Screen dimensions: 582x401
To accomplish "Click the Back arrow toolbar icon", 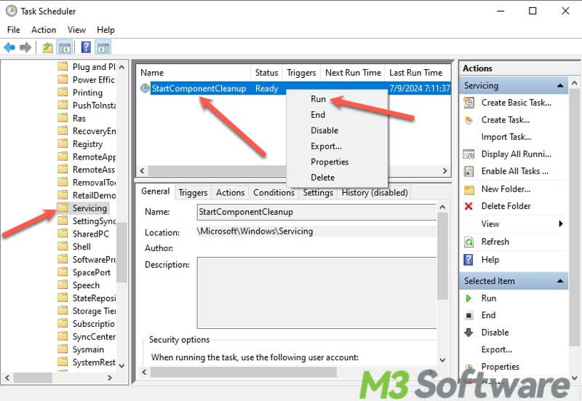I will pos(9,47).
